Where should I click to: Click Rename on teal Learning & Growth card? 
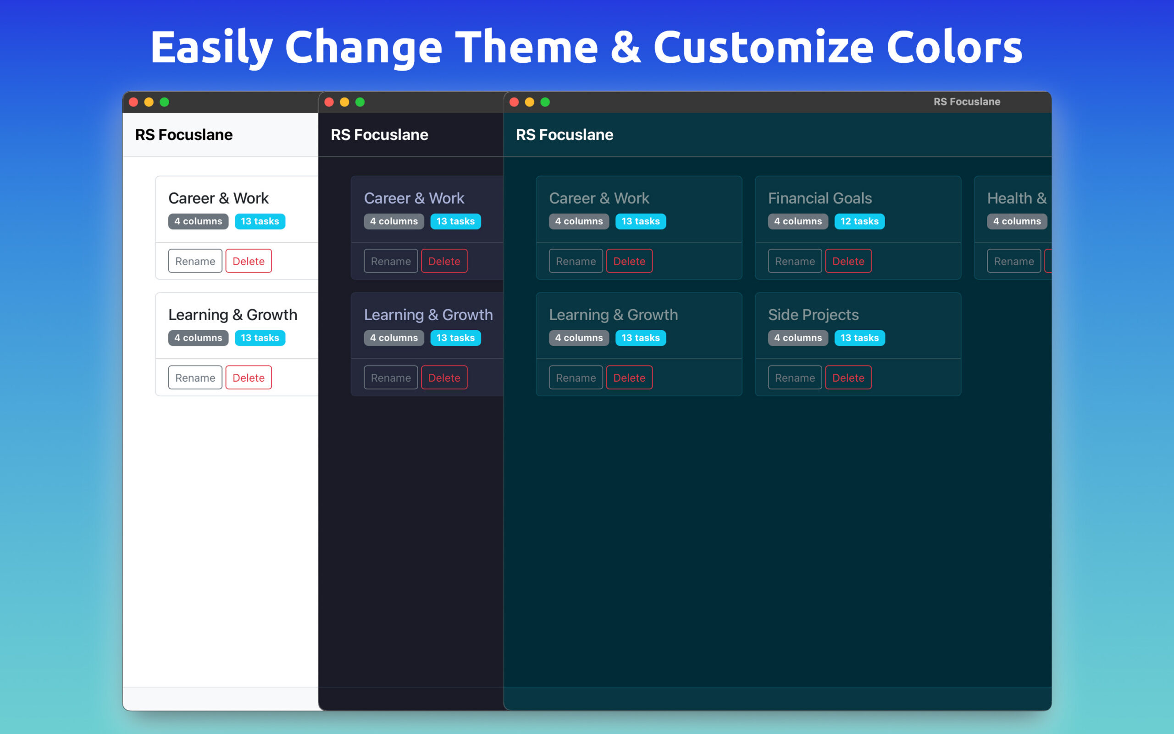click(576, 378)
